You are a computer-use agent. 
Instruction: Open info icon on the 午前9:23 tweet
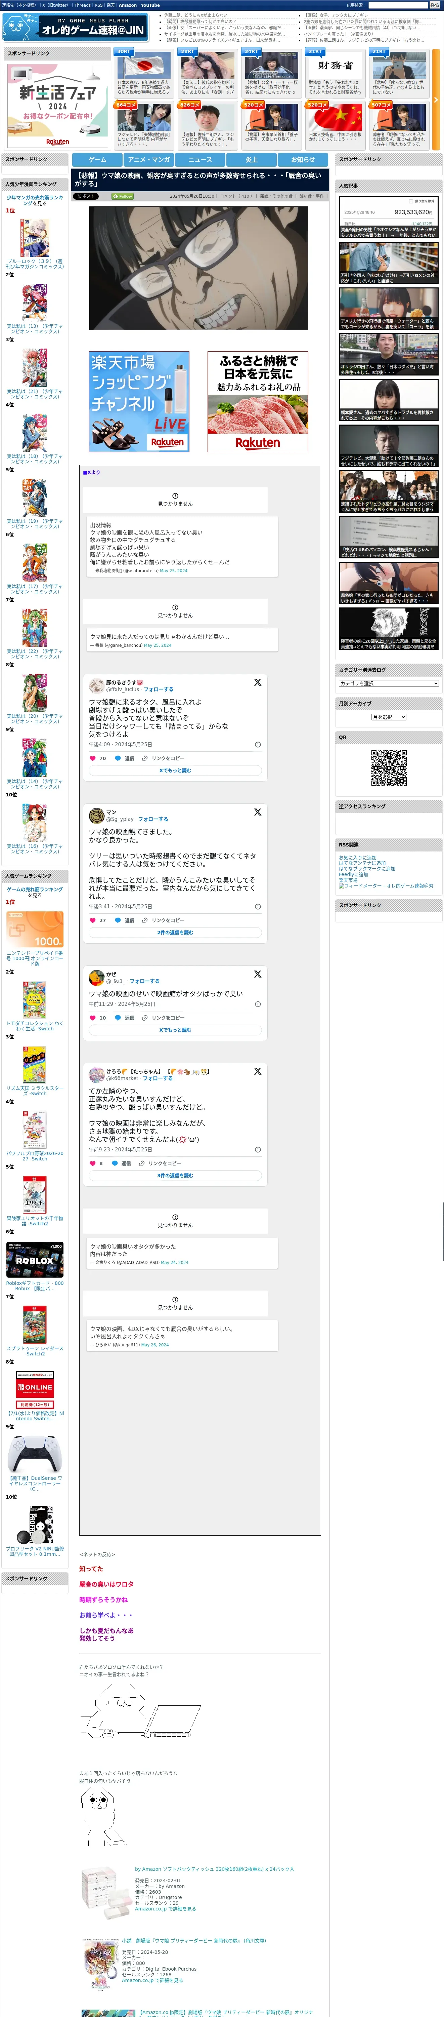click(258, 1149)
